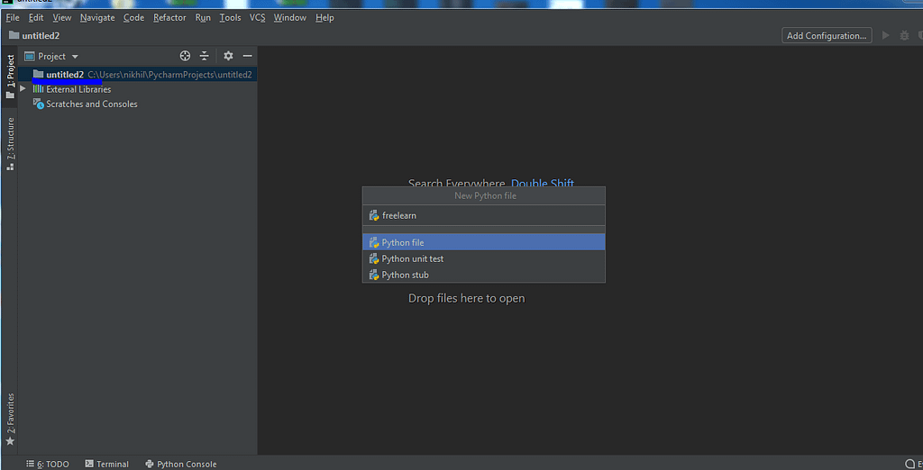Click the Locate/Scroll from Source target icon
Viewport: 923px width, 470px height.
tap(185, 56)
